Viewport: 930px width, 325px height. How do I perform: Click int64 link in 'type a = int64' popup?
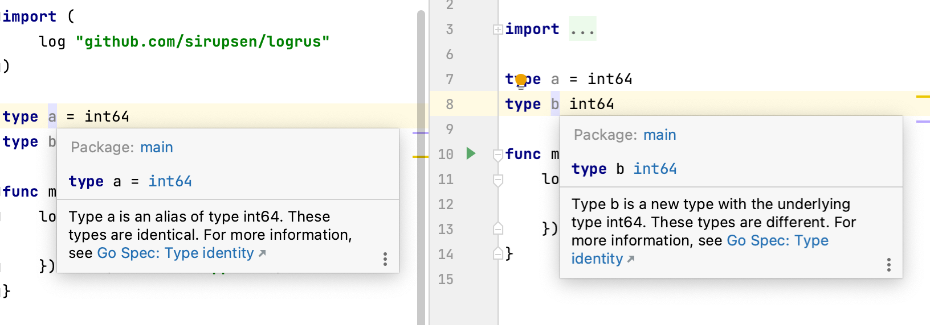point(170,181)
